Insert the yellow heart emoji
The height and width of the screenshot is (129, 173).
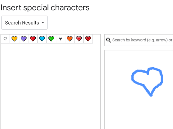point(15,39)
